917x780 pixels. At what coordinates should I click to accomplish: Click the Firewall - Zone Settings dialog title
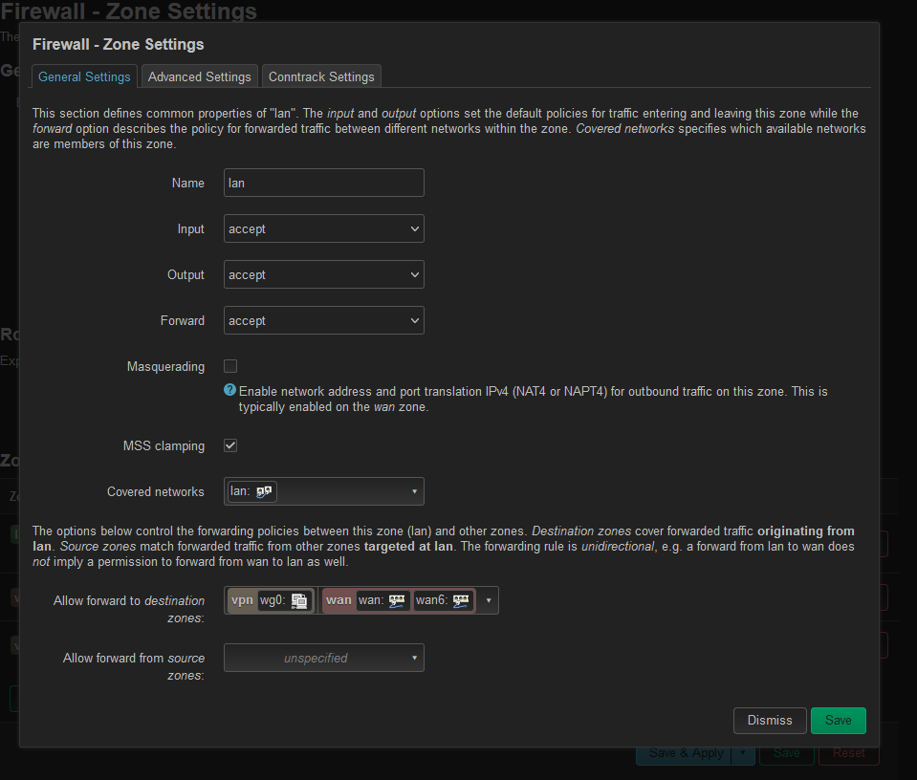[x=119, y=44]
